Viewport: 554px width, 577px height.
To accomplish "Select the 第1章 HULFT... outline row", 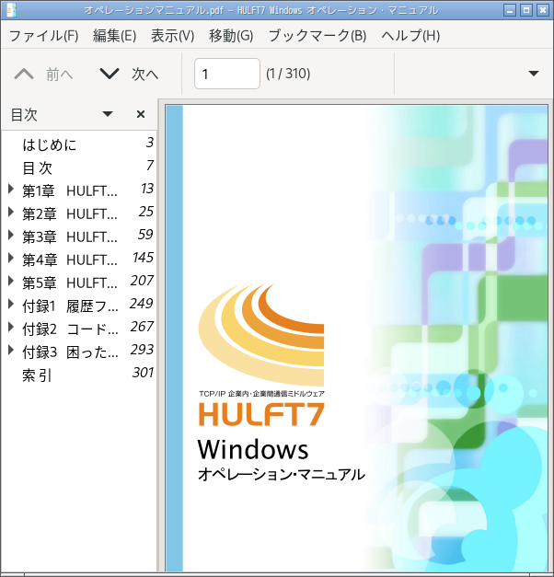I will click(x=79, y=190).
